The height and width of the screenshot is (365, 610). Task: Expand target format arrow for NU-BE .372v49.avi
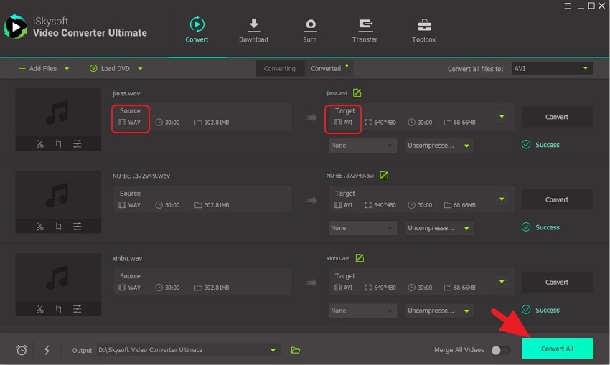(x=502, y=199)
